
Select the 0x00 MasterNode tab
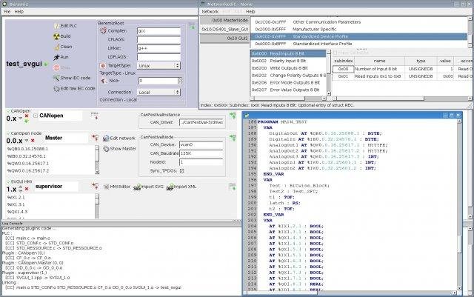[224, 20]
